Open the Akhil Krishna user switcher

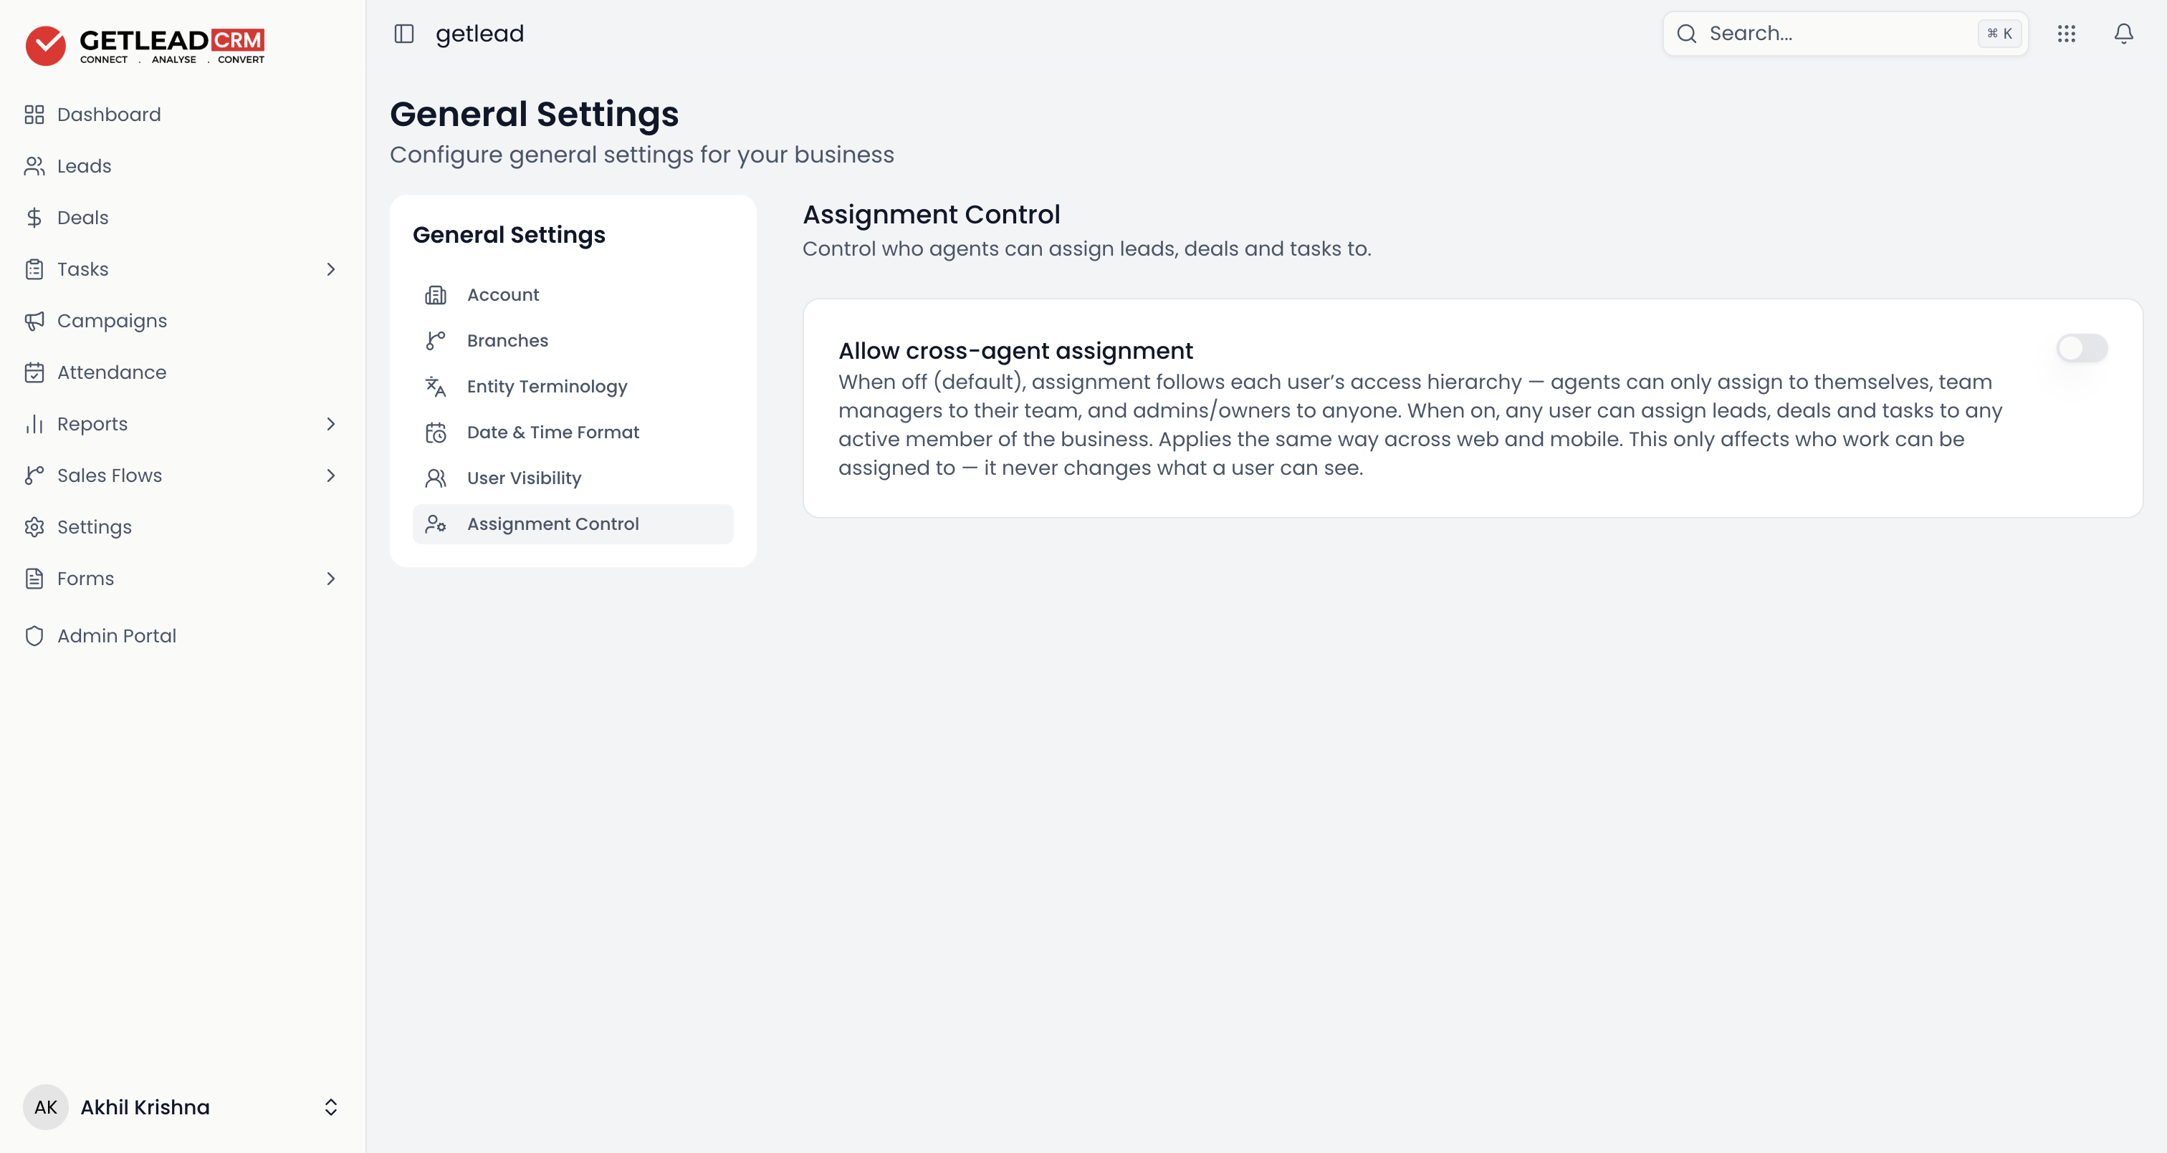point(182,1106)
